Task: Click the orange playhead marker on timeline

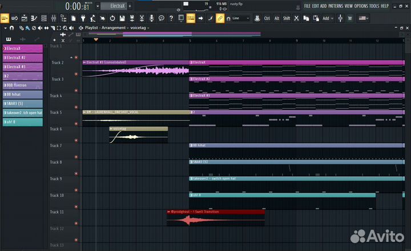Action: pyautogui.click(x=96, y=40)
